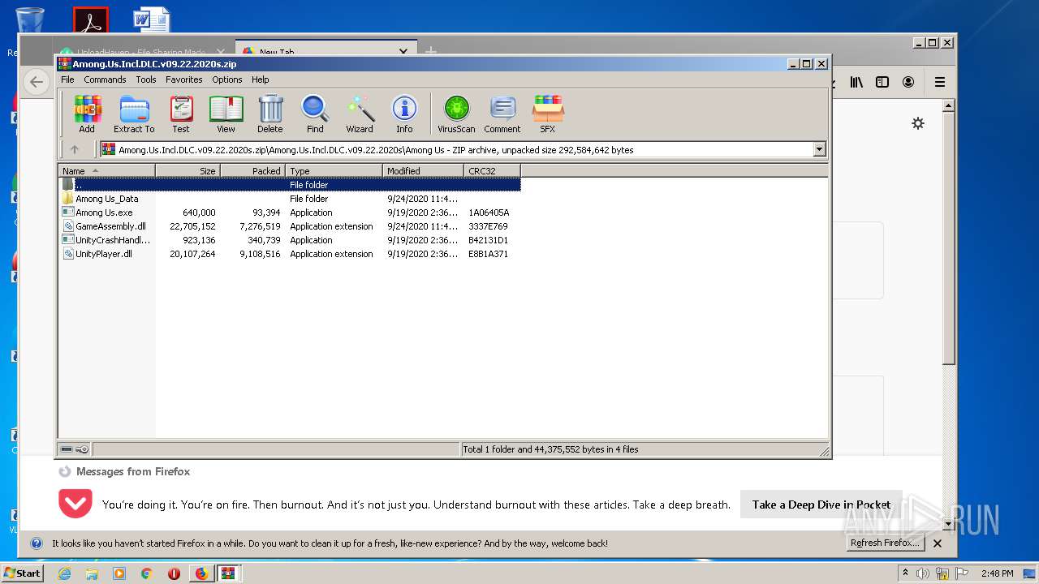Open the Tools menu

tap(146, 79)
